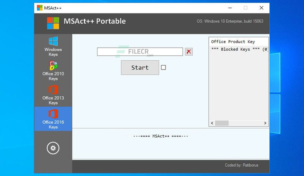Switch to Office 2013 Keys
This screenshot has width=304, height=176.
coord(53,95)
